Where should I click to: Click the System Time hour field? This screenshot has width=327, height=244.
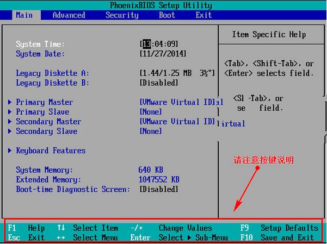[x=146, y=44]
